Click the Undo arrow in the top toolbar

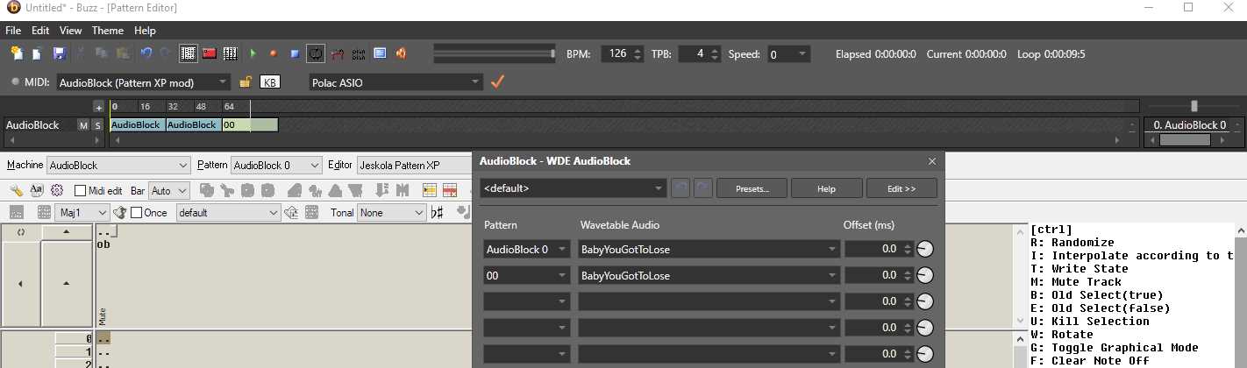(146, 53)
